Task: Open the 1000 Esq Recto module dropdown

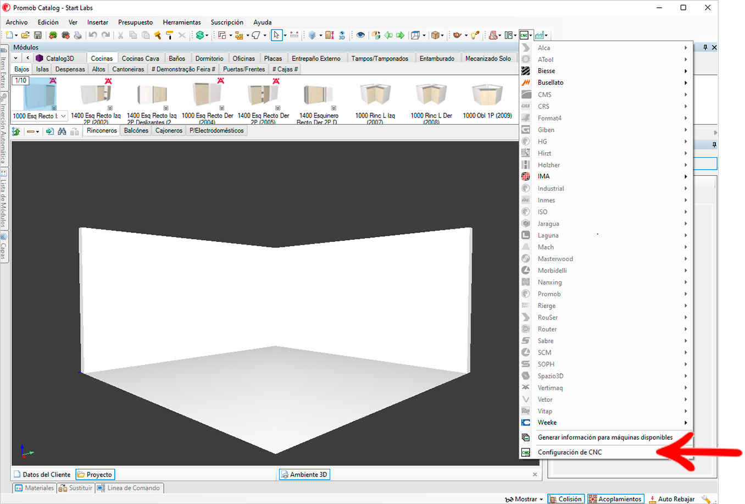Action: (x=63, y=116)
